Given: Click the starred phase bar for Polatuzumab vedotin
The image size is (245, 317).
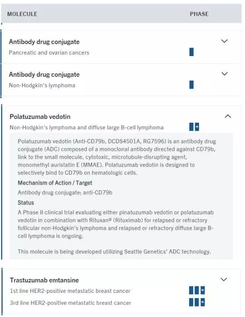Looking at the screenshot, I should [197, 127].
